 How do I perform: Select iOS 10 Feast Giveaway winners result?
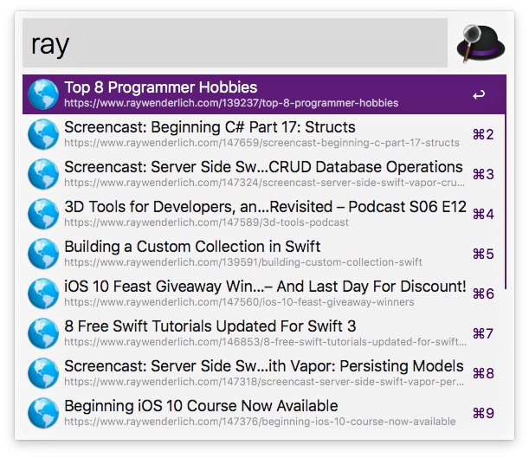point(265,287)
